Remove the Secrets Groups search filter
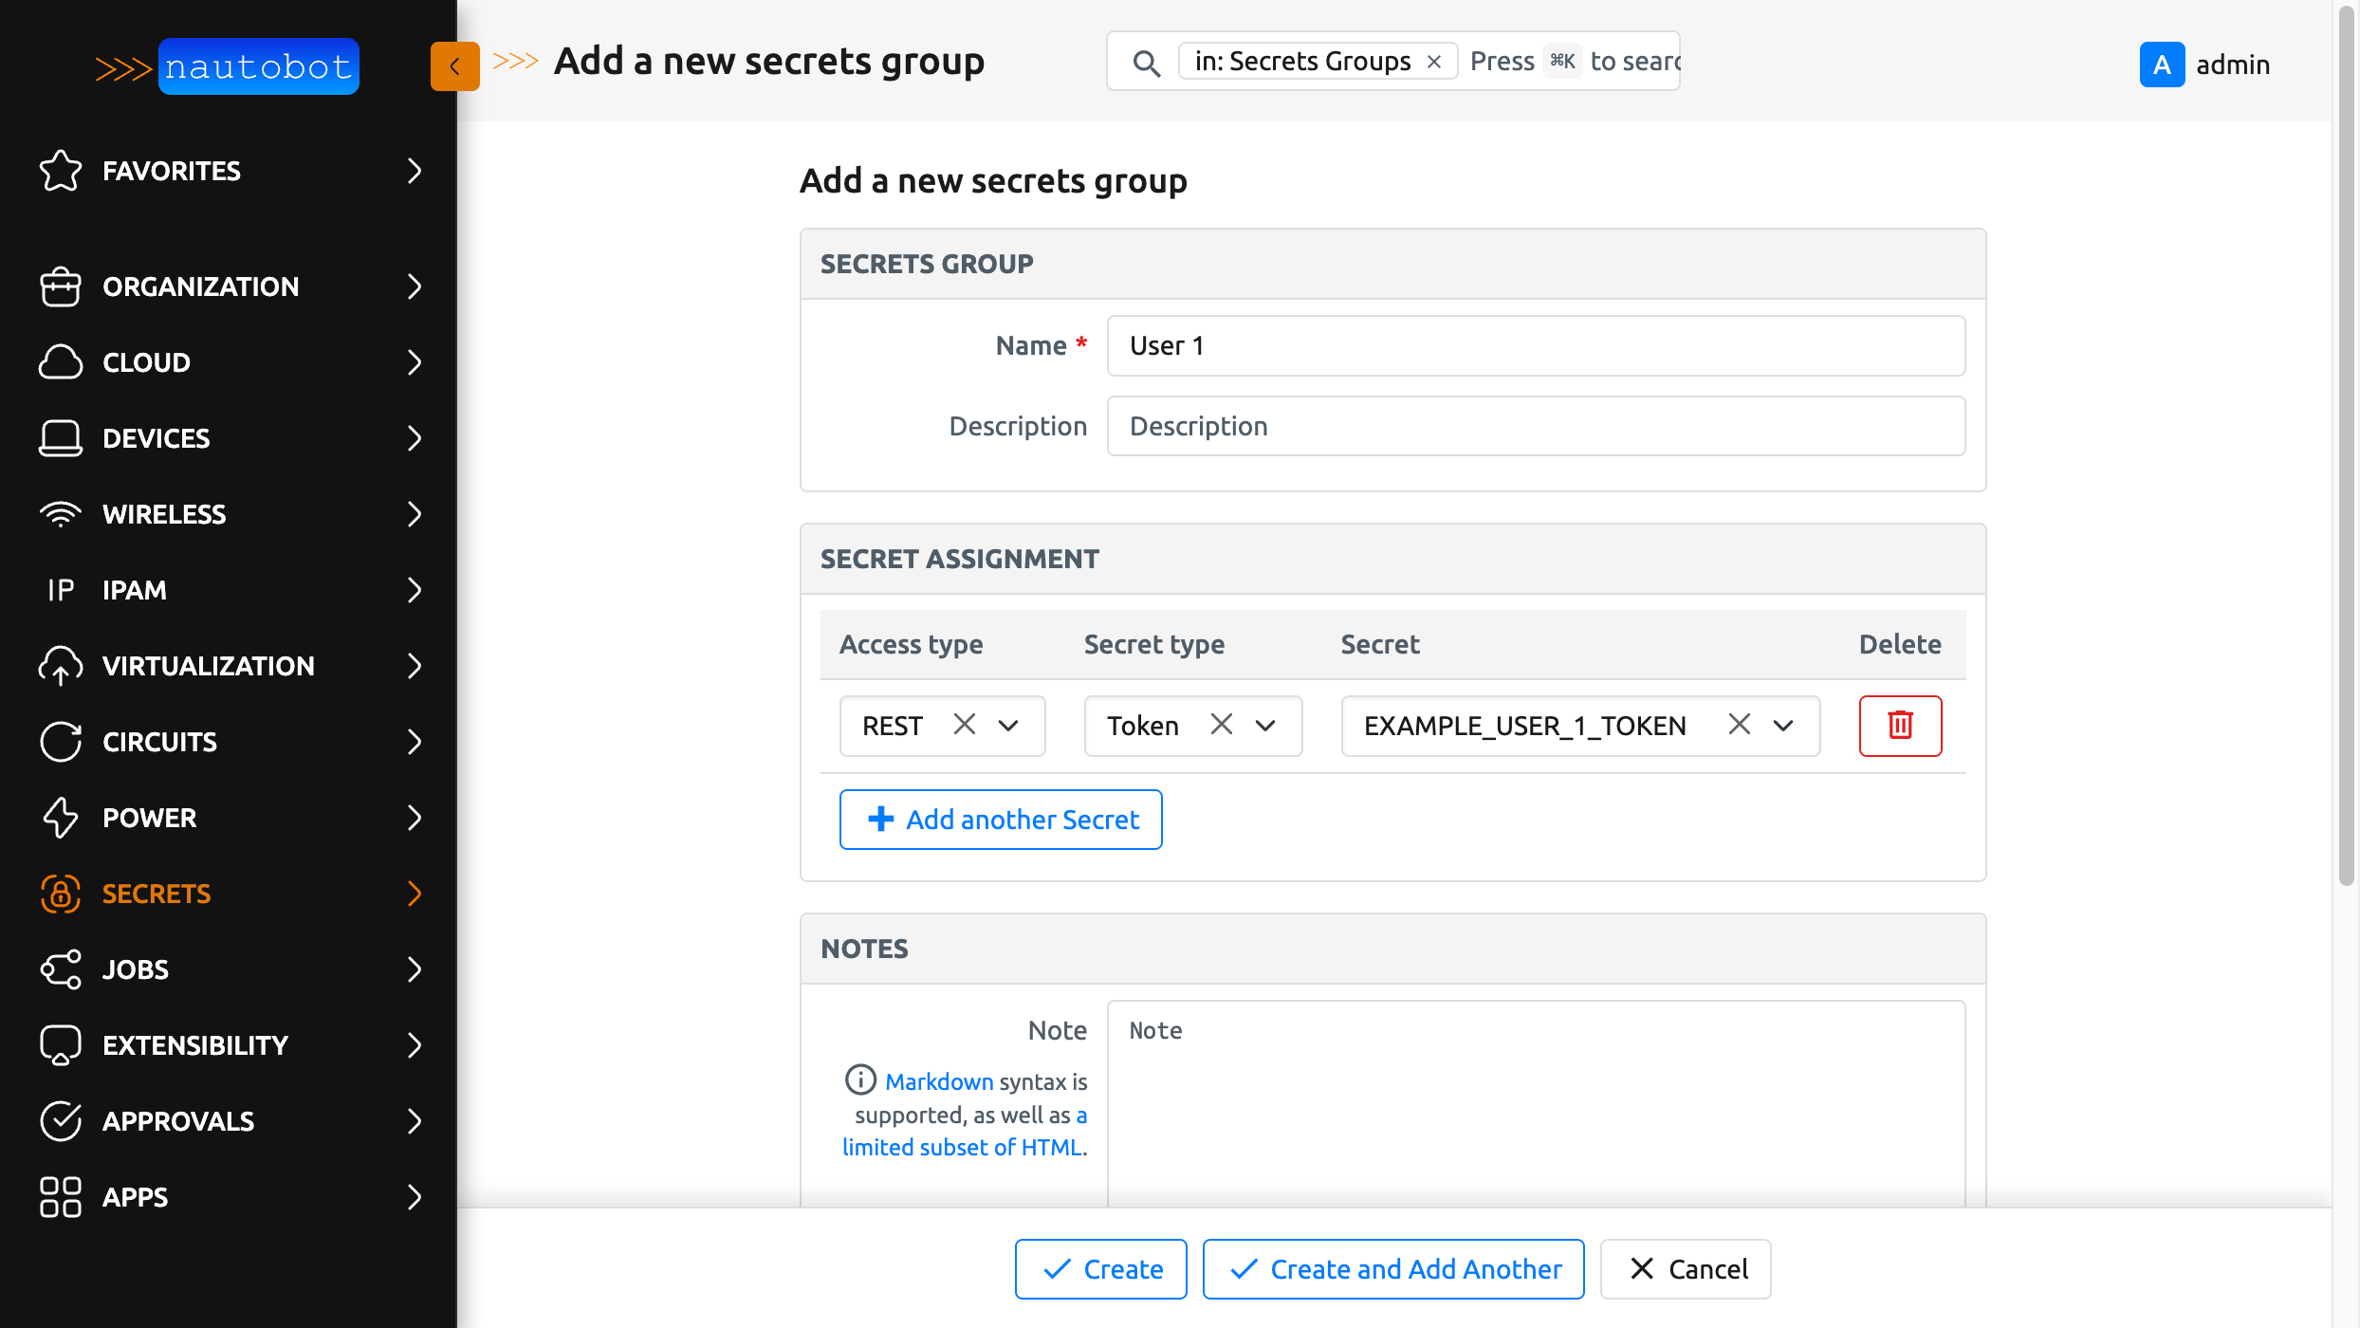Image resolution: width=2360 pixels, height=1328 pixels. [x=1434, y=62]
